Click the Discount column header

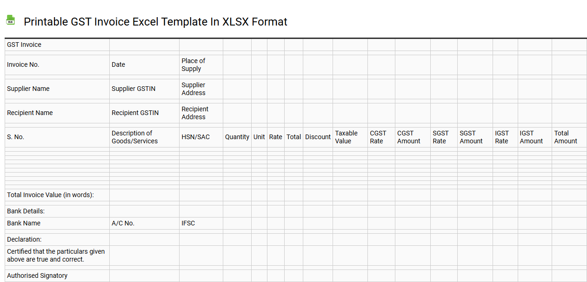pos(318,137)
